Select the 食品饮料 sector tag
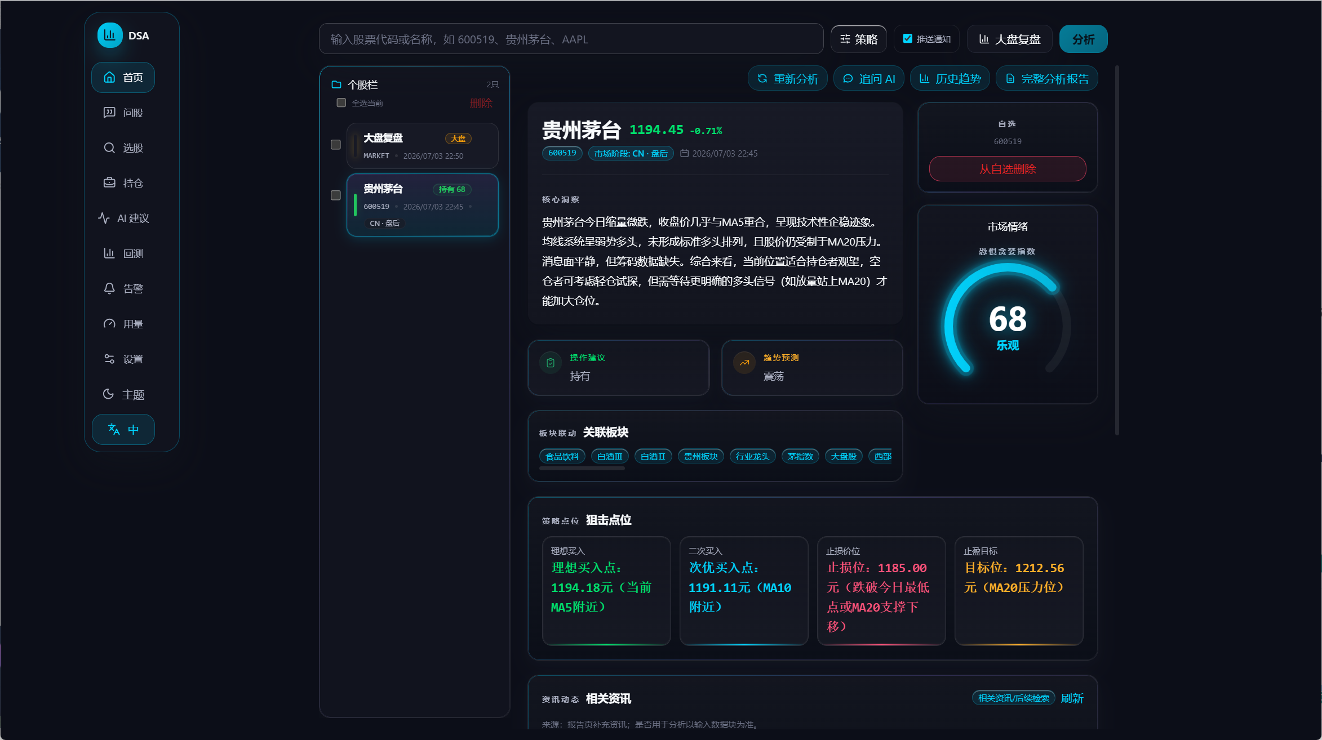Viewport: 1322px width, 740px height. point(562,456)
